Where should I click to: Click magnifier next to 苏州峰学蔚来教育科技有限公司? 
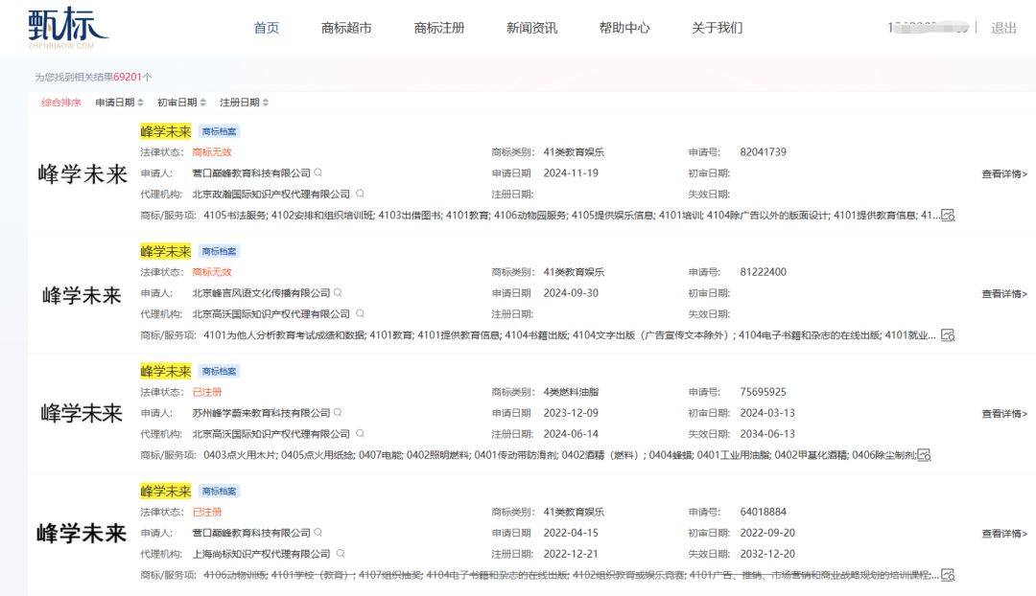click(338, 413)
